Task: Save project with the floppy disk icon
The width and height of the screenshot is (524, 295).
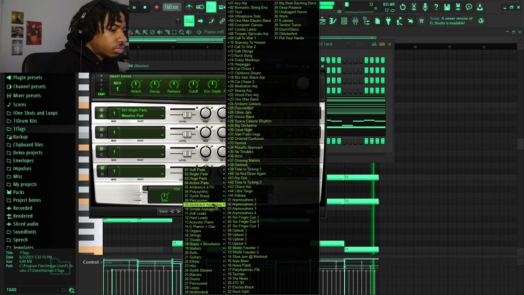Action: (447, 7)
